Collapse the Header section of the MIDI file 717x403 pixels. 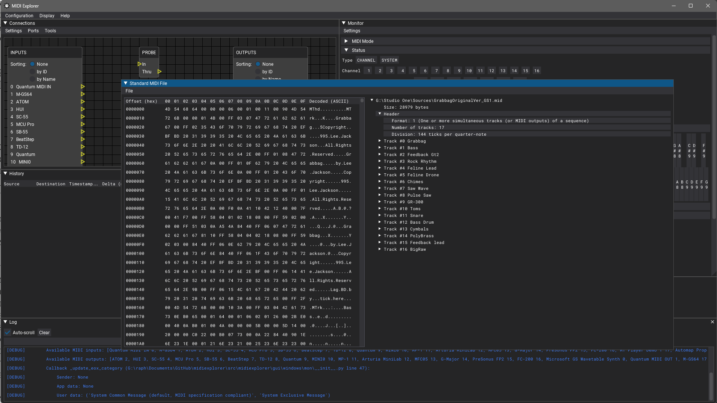[x=380, y=114]
